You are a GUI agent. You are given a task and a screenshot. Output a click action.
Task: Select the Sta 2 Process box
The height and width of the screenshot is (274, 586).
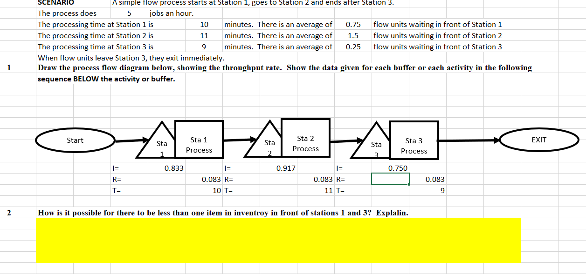pyautogui.click(x=305, y=138)
